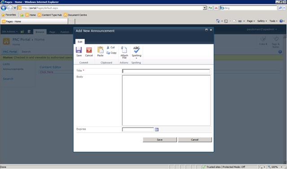Viewport: 287px width, 169px height.
Task: Click the Paste clipboard icon
Action: pos(100,50)
